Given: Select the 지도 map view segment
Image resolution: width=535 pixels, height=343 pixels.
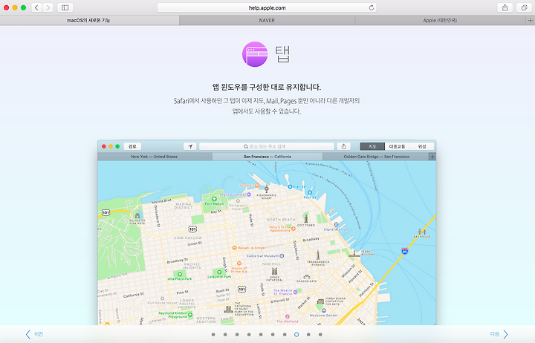Looking at the screenshot, I should [372, 146].
